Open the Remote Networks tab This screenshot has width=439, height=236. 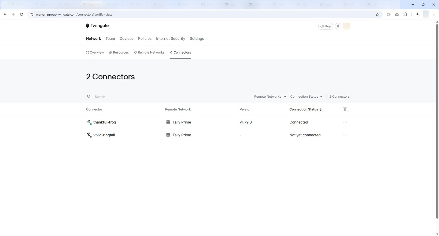149,52
